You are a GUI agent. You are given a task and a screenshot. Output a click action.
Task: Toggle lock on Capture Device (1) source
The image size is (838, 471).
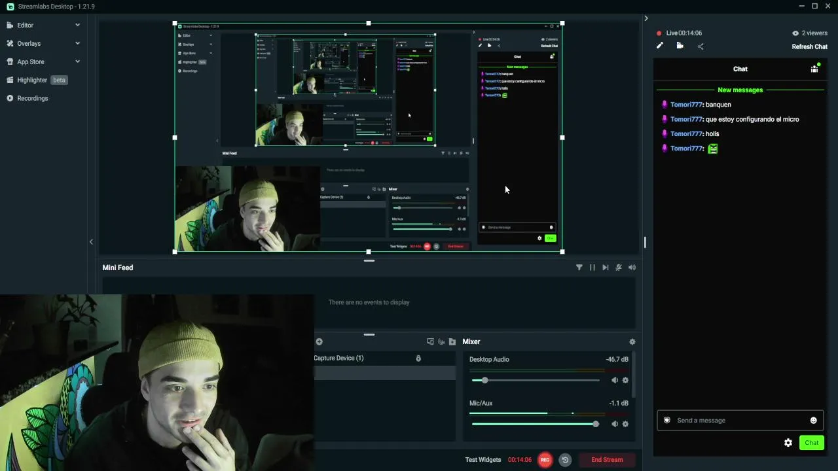click(x=418, y=358)
